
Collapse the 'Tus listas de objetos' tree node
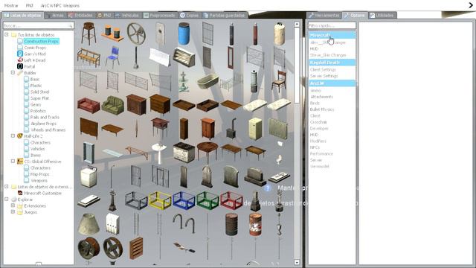tap(7, 35)
